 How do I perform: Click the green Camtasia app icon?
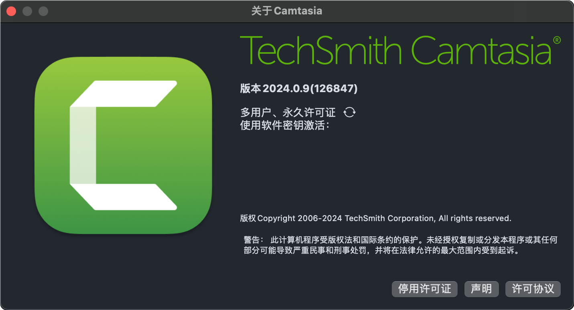123,145
